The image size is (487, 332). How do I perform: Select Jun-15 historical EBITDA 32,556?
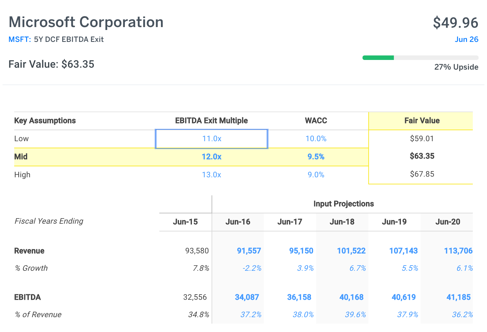[195, 298]
